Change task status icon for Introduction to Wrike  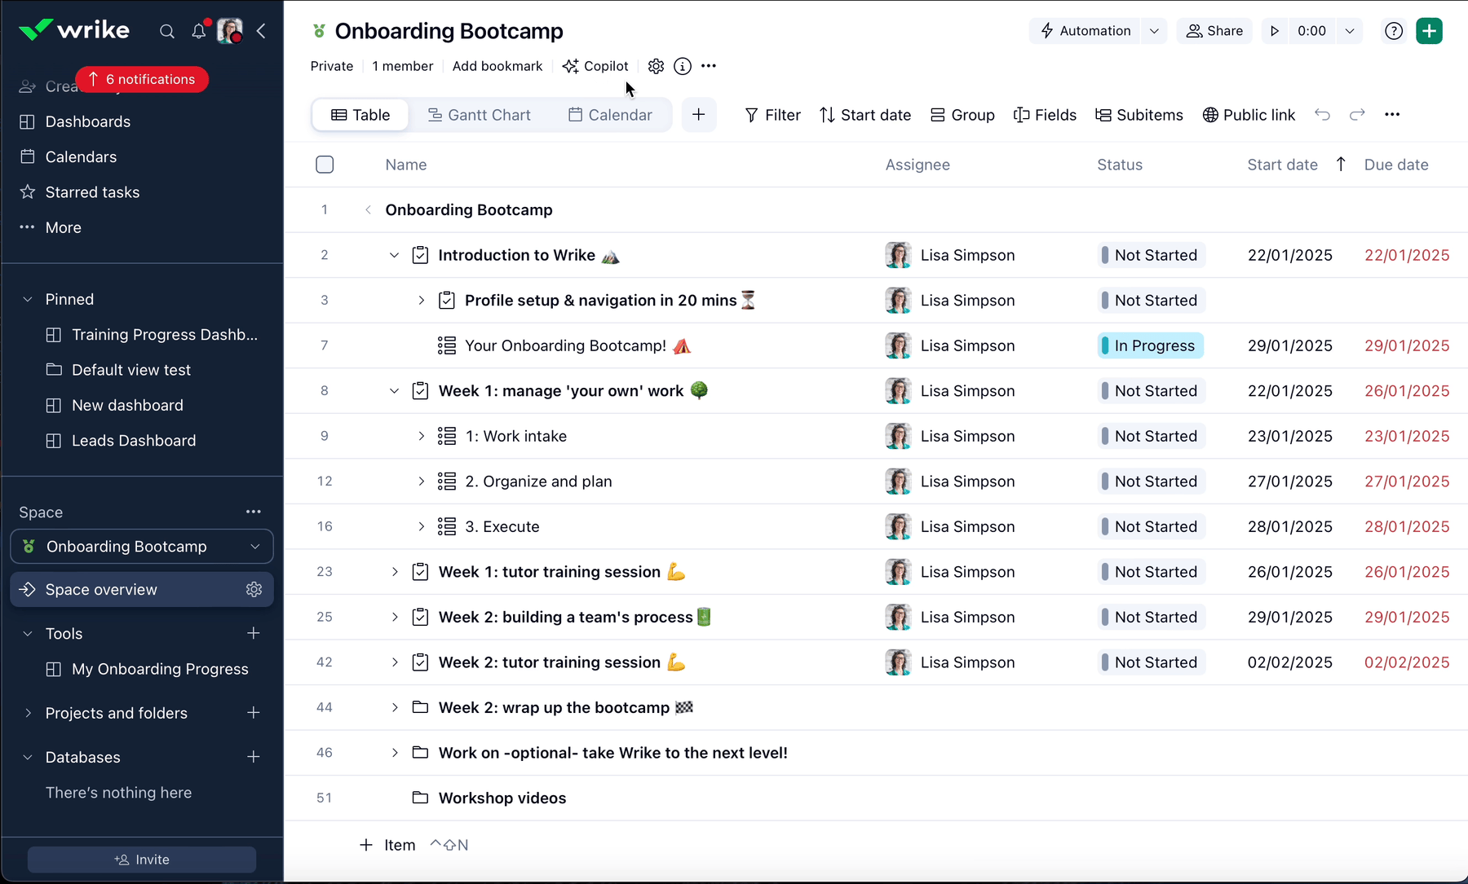click(x=420, y=255)
